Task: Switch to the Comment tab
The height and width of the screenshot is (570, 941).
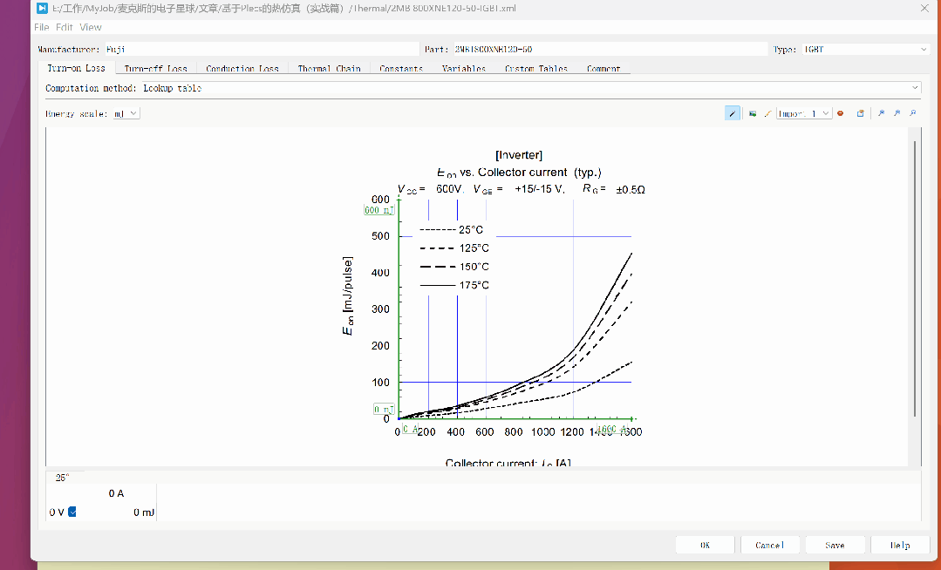Action: 603,68
